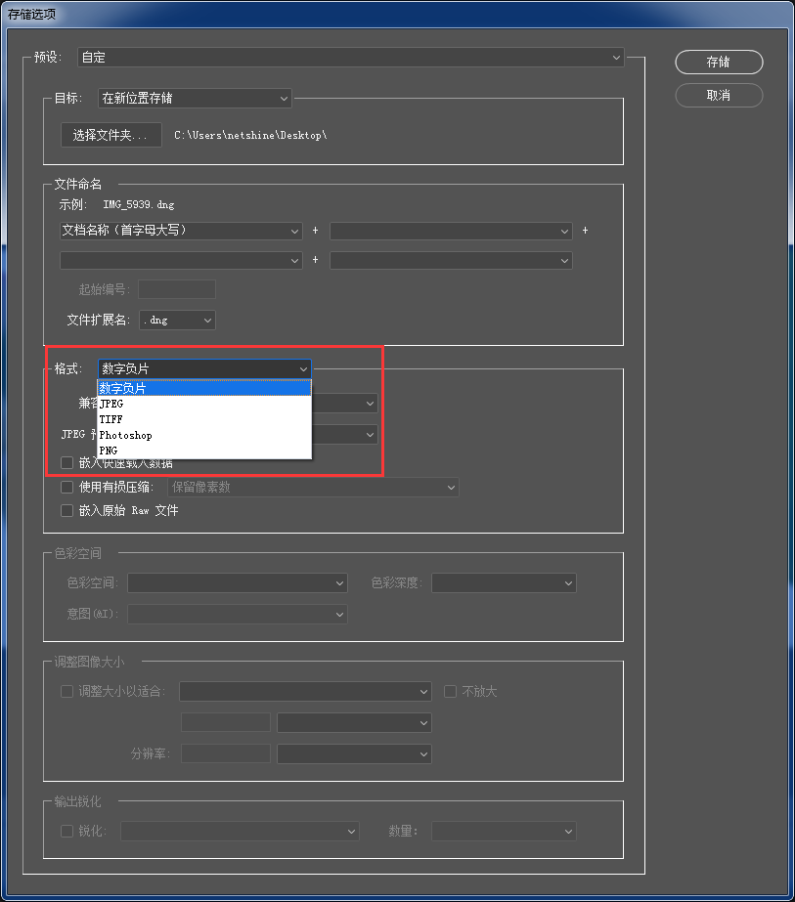Select TIFF from the format list
The height and width of the screenshot is (902, 795).
(204, 419)
